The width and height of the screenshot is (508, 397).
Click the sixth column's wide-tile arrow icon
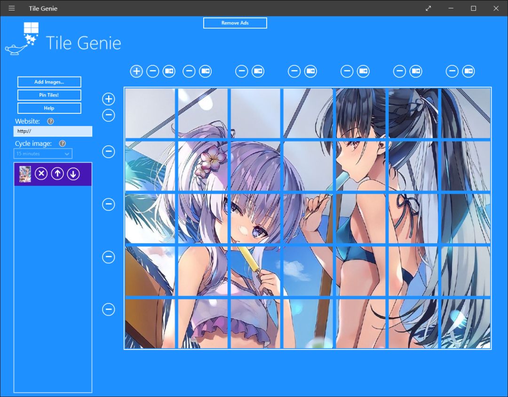pos(416,71)
